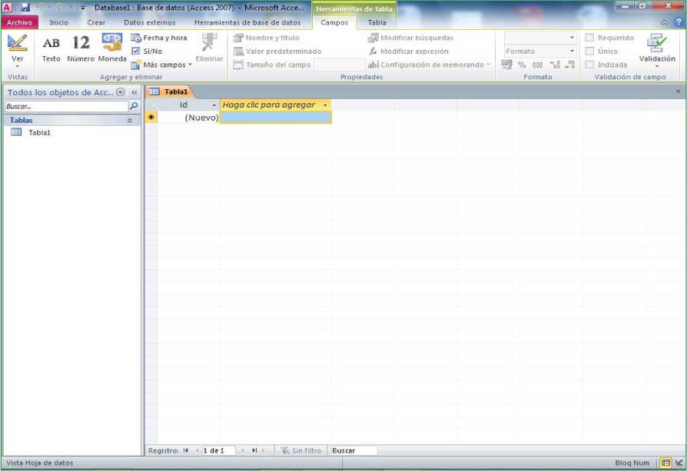The image size is (687, 471).
Task: Toggle the Requerido checkbox
Action: (x=589, y=38)
